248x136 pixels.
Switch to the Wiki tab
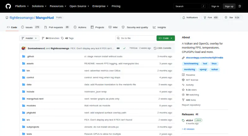pos(113,27)
